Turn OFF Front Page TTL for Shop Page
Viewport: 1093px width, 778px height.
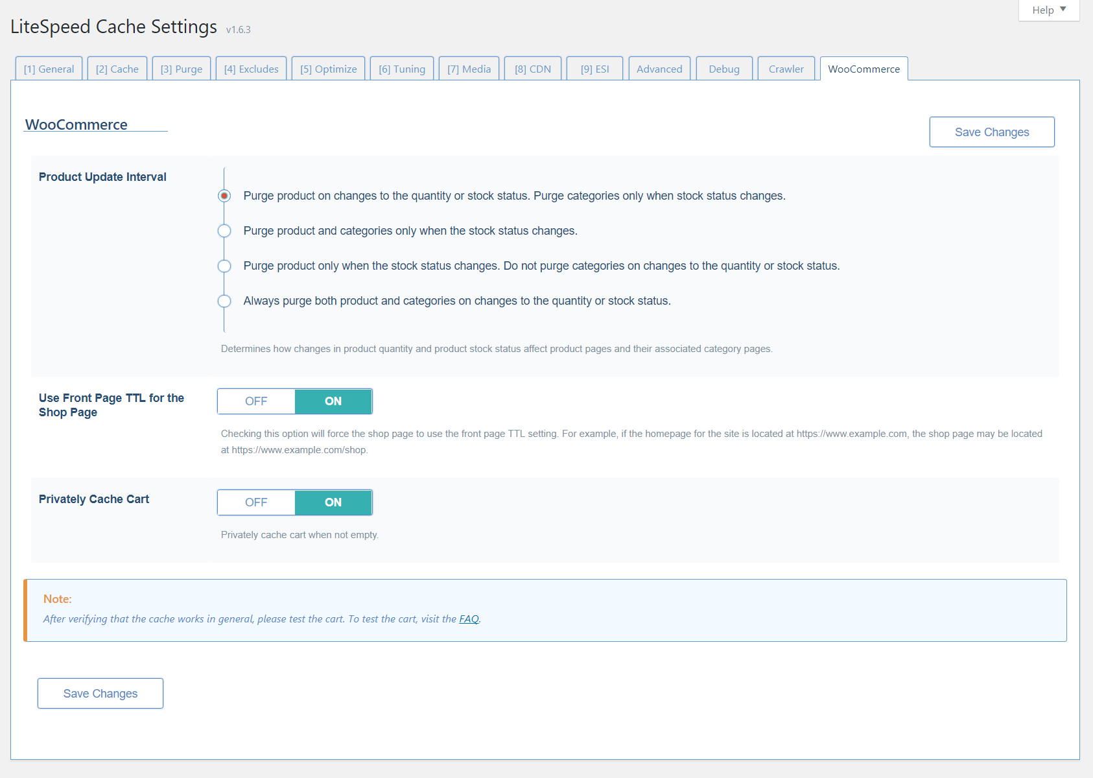(256, 401)
